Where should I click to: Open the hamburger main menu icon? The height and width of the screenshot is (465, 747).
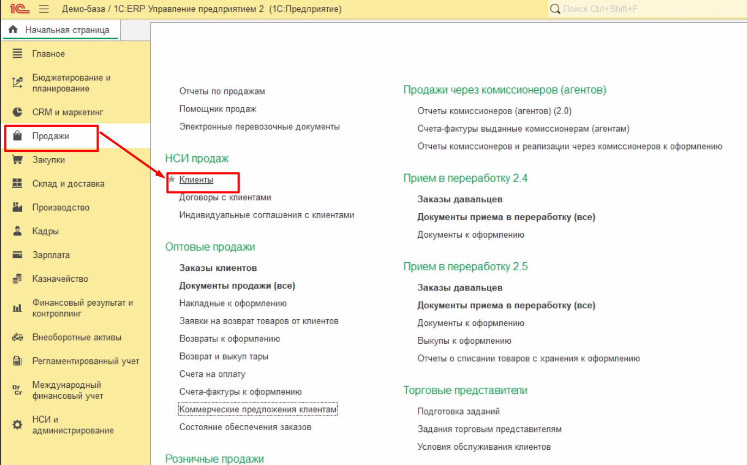(44, 9)
